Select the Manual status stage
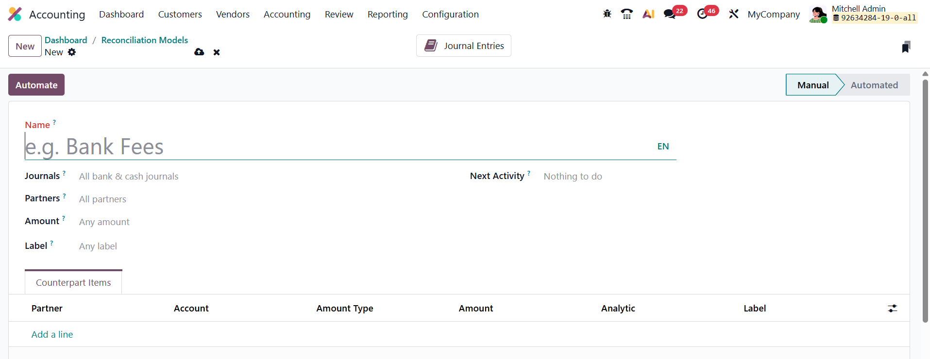 click(812, 85)
